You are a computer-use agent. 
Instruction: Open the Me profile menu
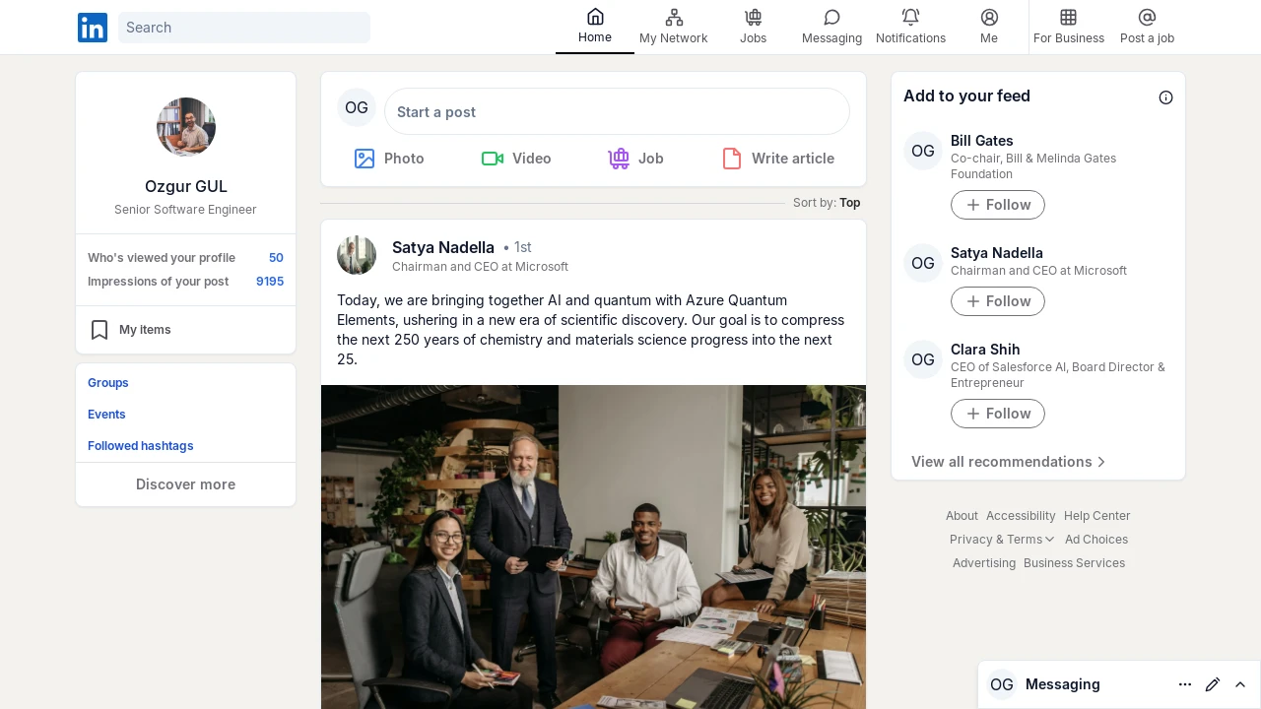989,27
